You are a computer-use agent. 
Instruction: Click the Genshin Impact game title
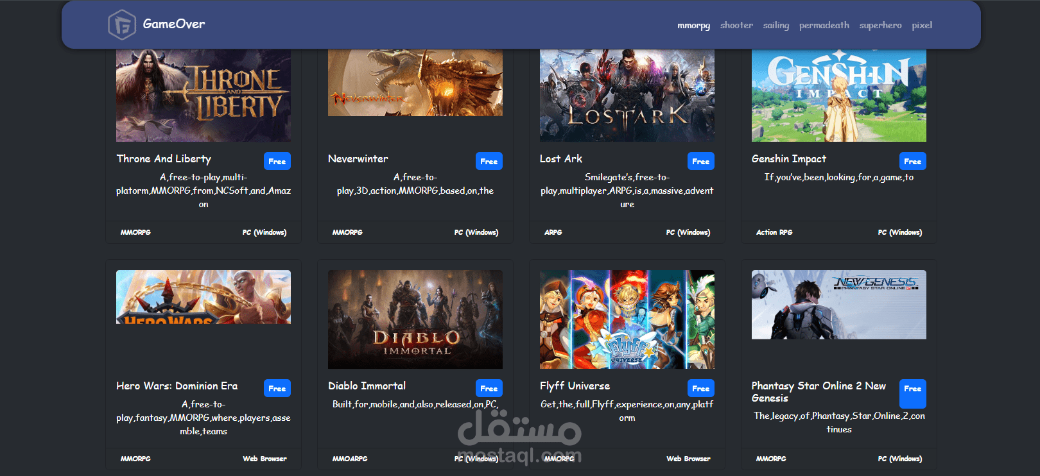789,158
